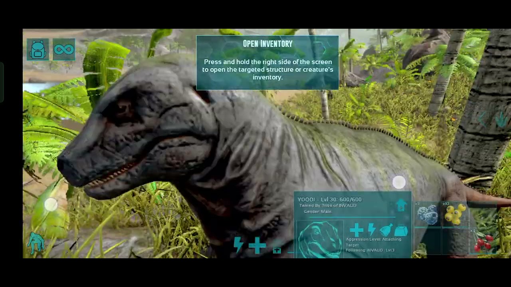Tap the Open Inventory tutorial tooltip

click(x=267, y=63)
